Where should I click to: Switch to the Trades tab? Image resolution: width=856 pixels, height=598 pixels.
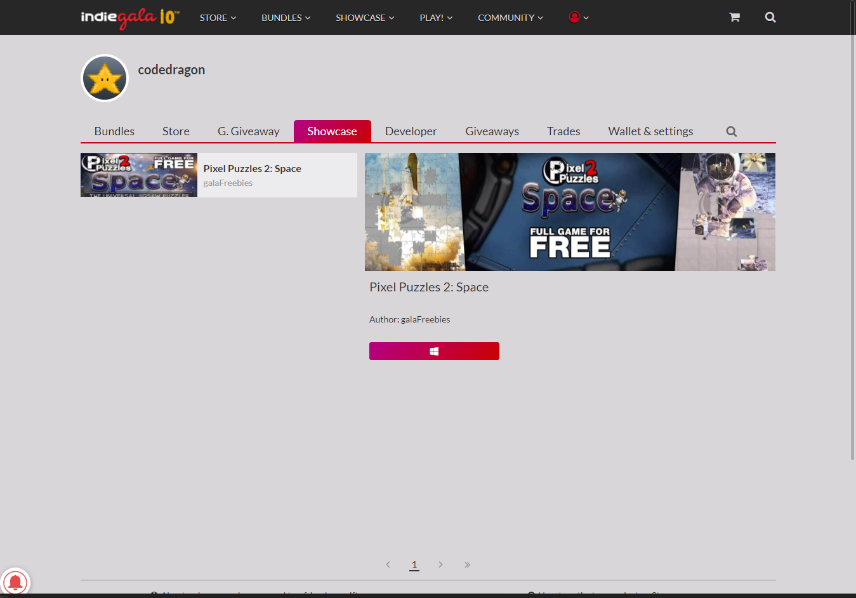(x=563, y=131)
